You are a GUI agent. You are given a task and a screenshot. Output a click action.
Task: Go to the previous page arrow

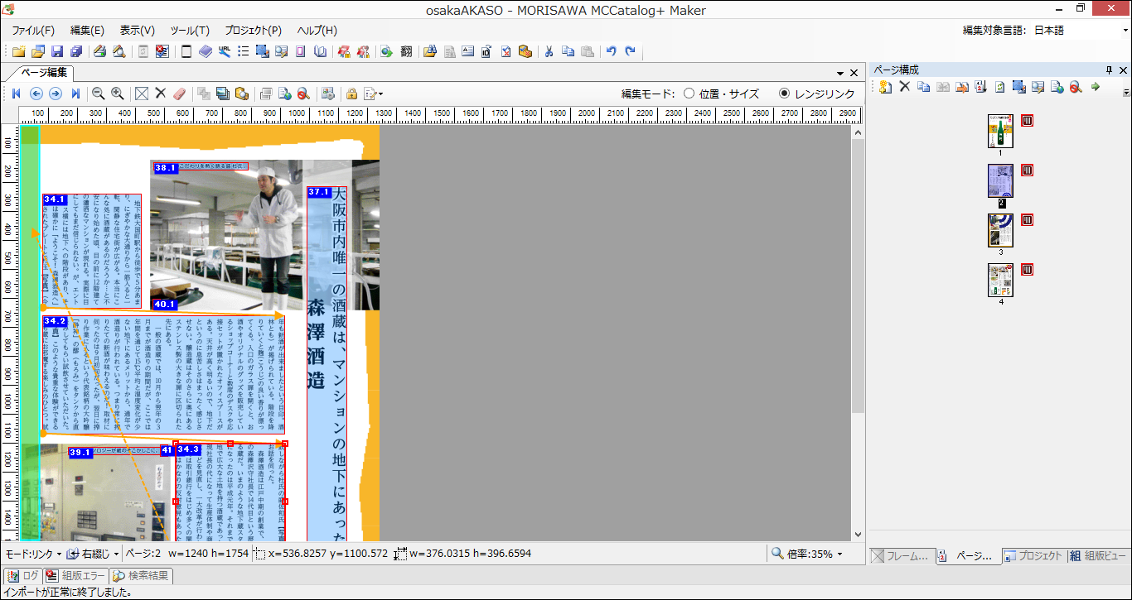coord(36,94)
